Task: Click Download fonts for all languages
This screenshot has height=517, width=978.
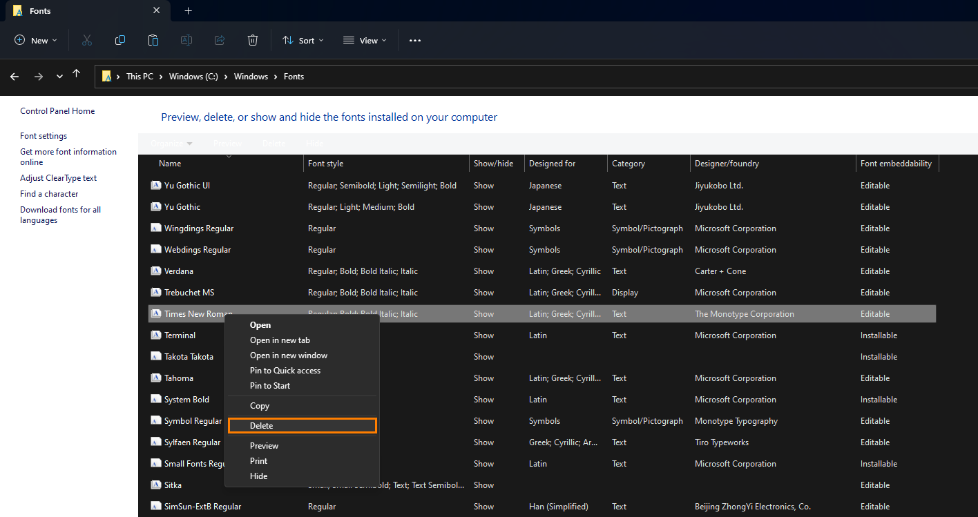Action: point(60,215)
